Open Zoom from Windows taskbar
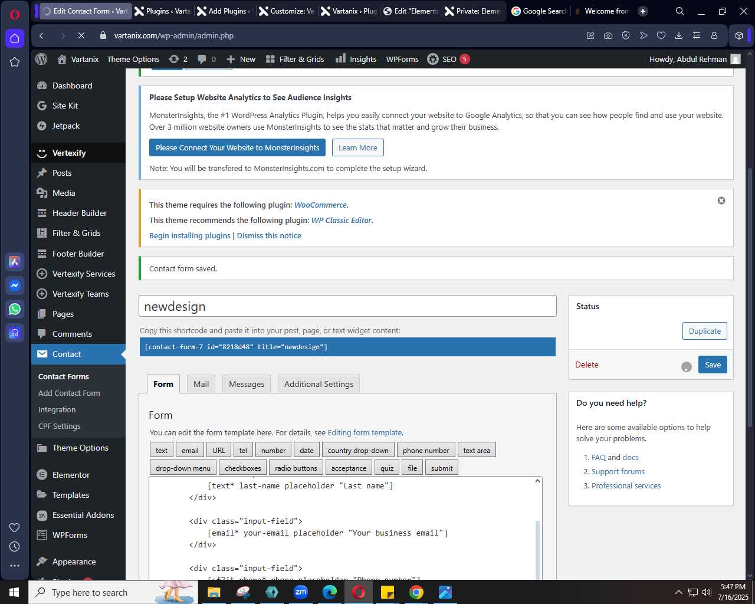 coord(301,592)
